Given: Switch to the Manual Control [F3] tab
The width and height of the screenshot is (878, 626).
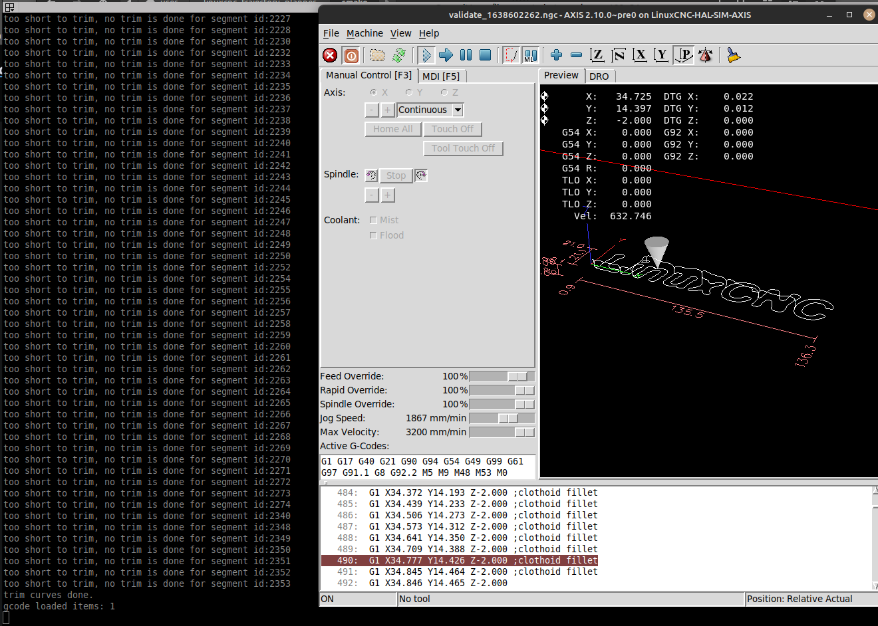Looking at the screenshot, I should (x=368, y=75).
